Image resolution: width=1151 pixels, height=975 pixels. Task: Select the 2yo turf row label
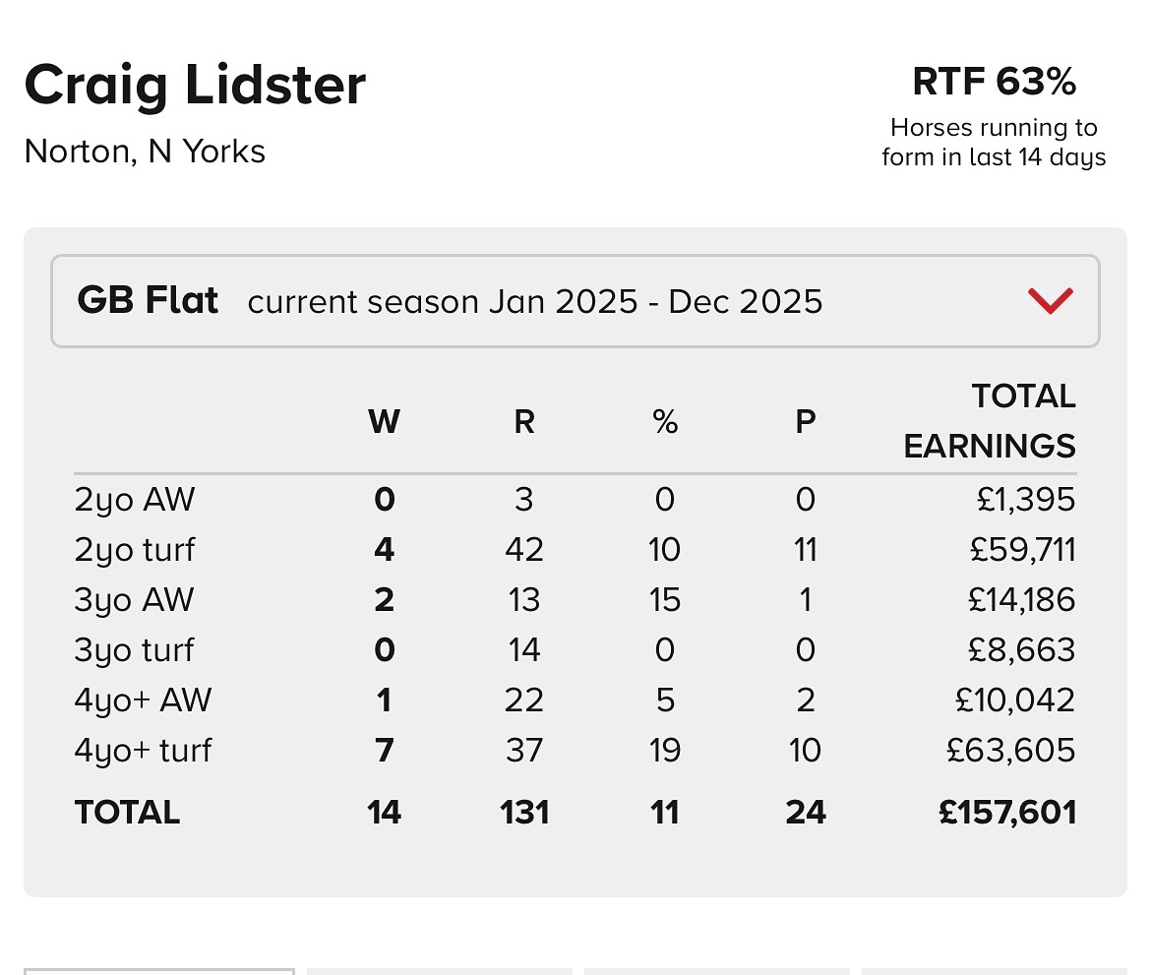coord(135,550)
